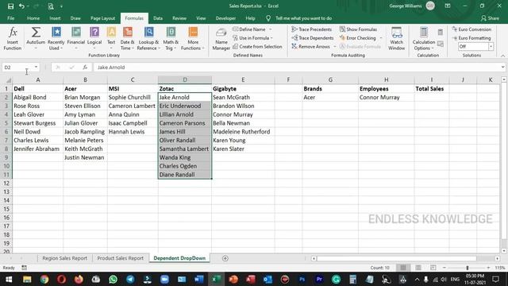The height and width of the screenshot is (286, 508).
Task: Select column D header
Action: (x=185, y=79)
